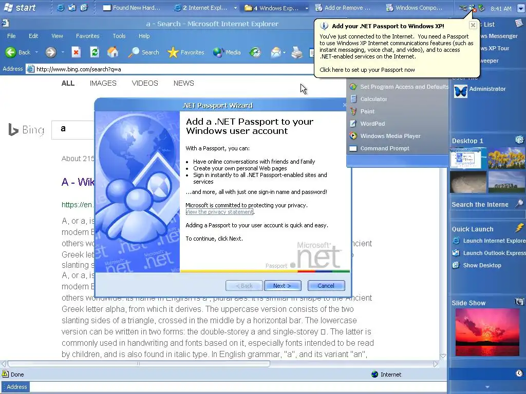Click Cancel in the .NET Passport Wizard
The image size is (526, 394).
pos(326,286)
